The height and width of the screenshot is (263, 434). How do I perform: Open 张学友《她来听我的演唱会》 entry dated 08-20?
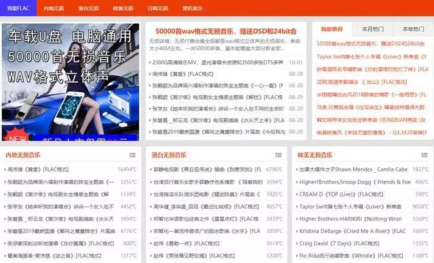(x=218, y=109)
